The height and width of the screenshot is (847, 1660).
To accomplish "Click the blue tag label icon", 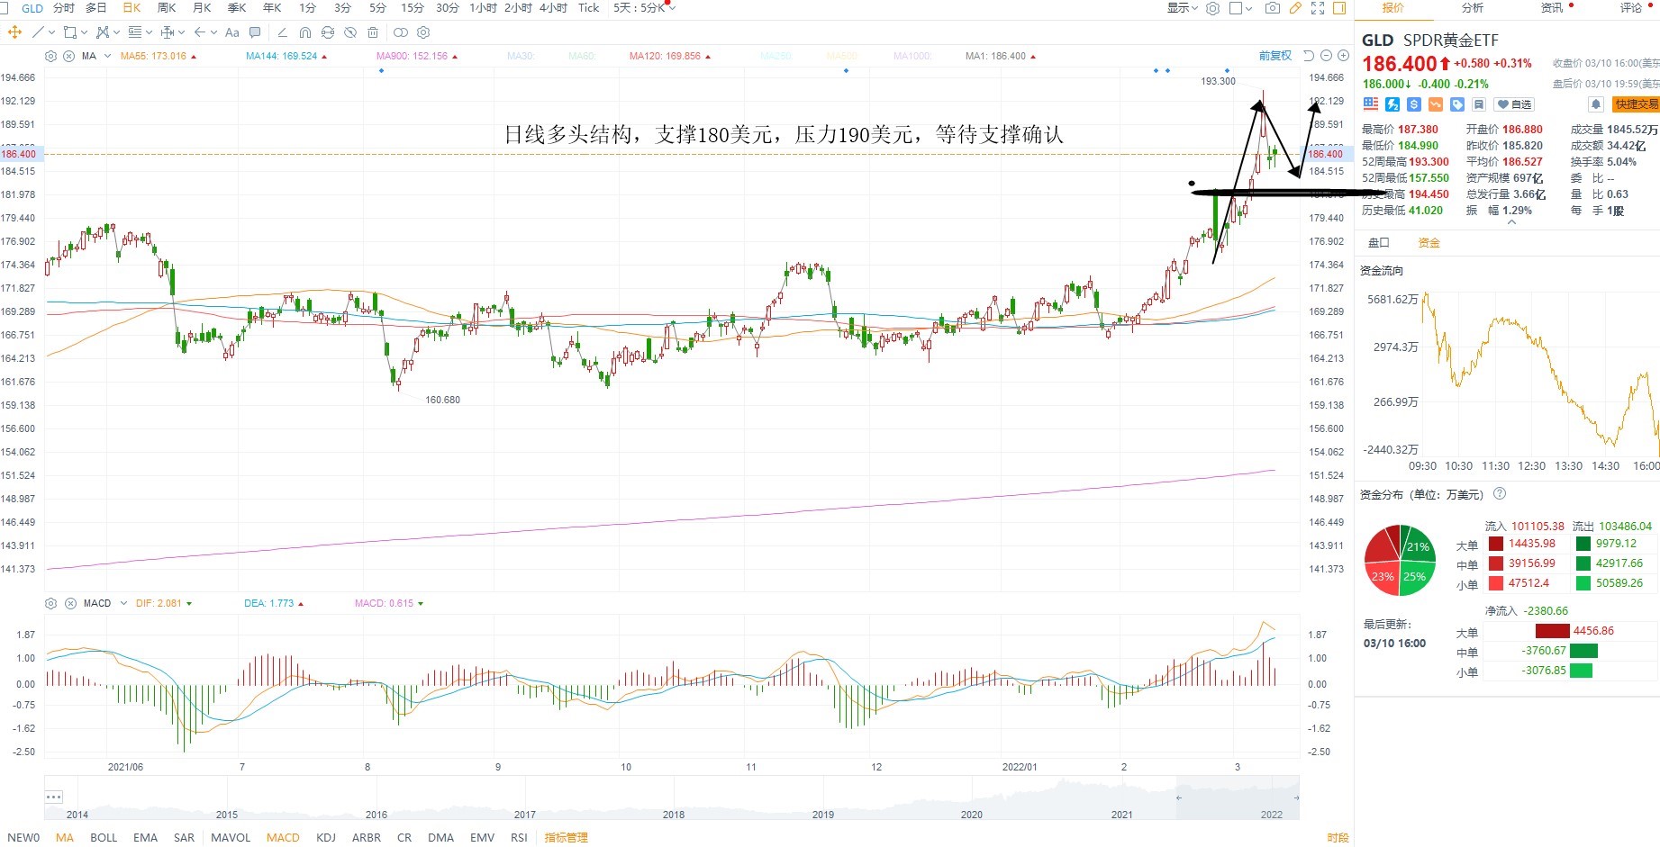I will point(1457,104).
